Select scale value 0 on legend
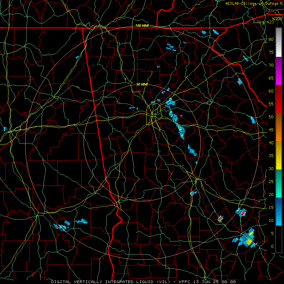284x284 pixels. tap(272, 246)
